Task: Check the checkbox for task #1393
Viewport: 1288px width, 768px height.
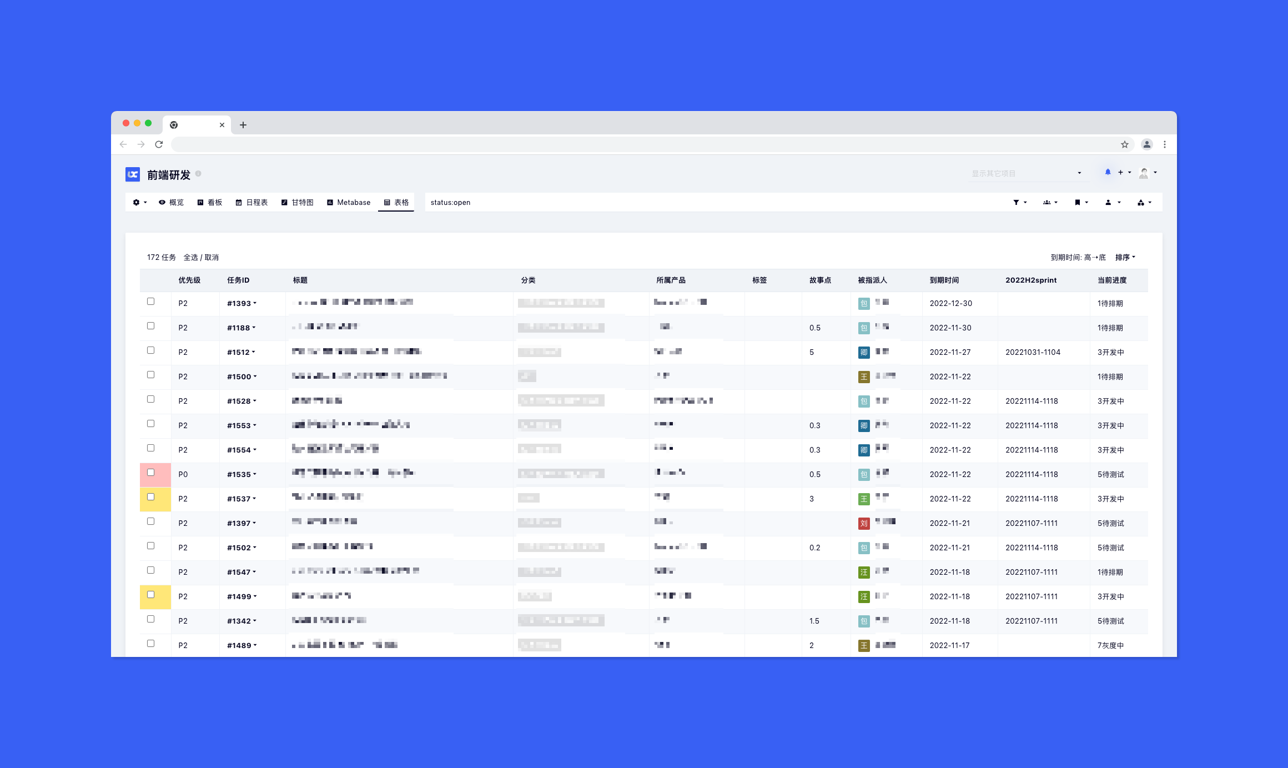Action: click(x=150, y=302)
